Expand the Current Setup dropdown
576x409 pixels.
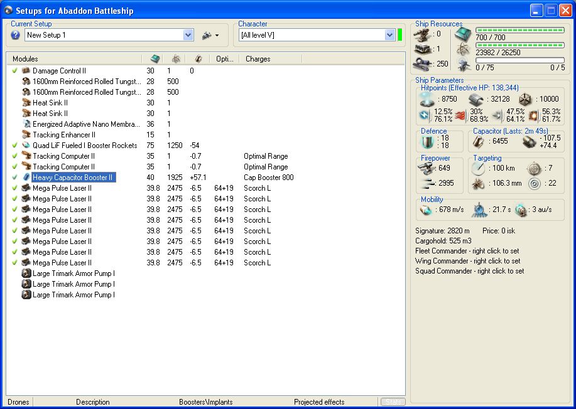(x=188, y=35)
